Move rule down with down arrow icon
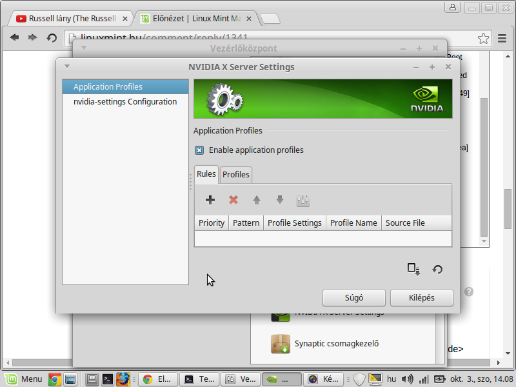 [x=280, y=199]
